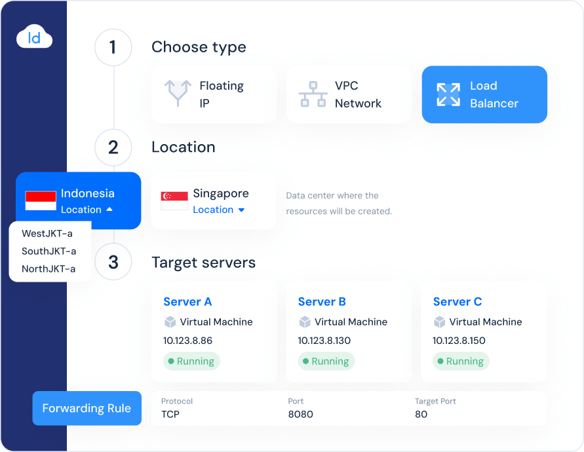Click the Floating IP fork icon

click(178, 94)
